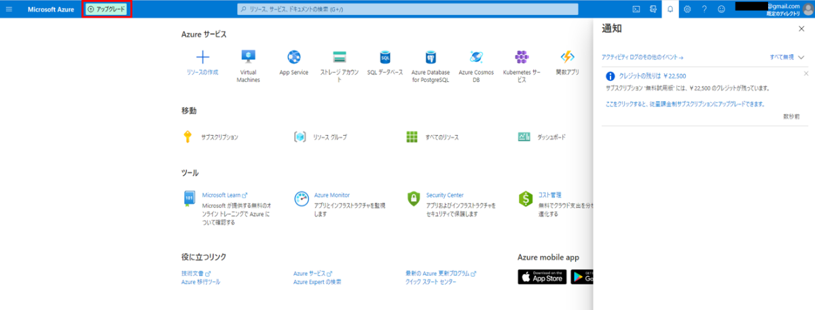The image size is (815, 310).
Task: Click the ツール section heading
Action: [x=190, y=173]
